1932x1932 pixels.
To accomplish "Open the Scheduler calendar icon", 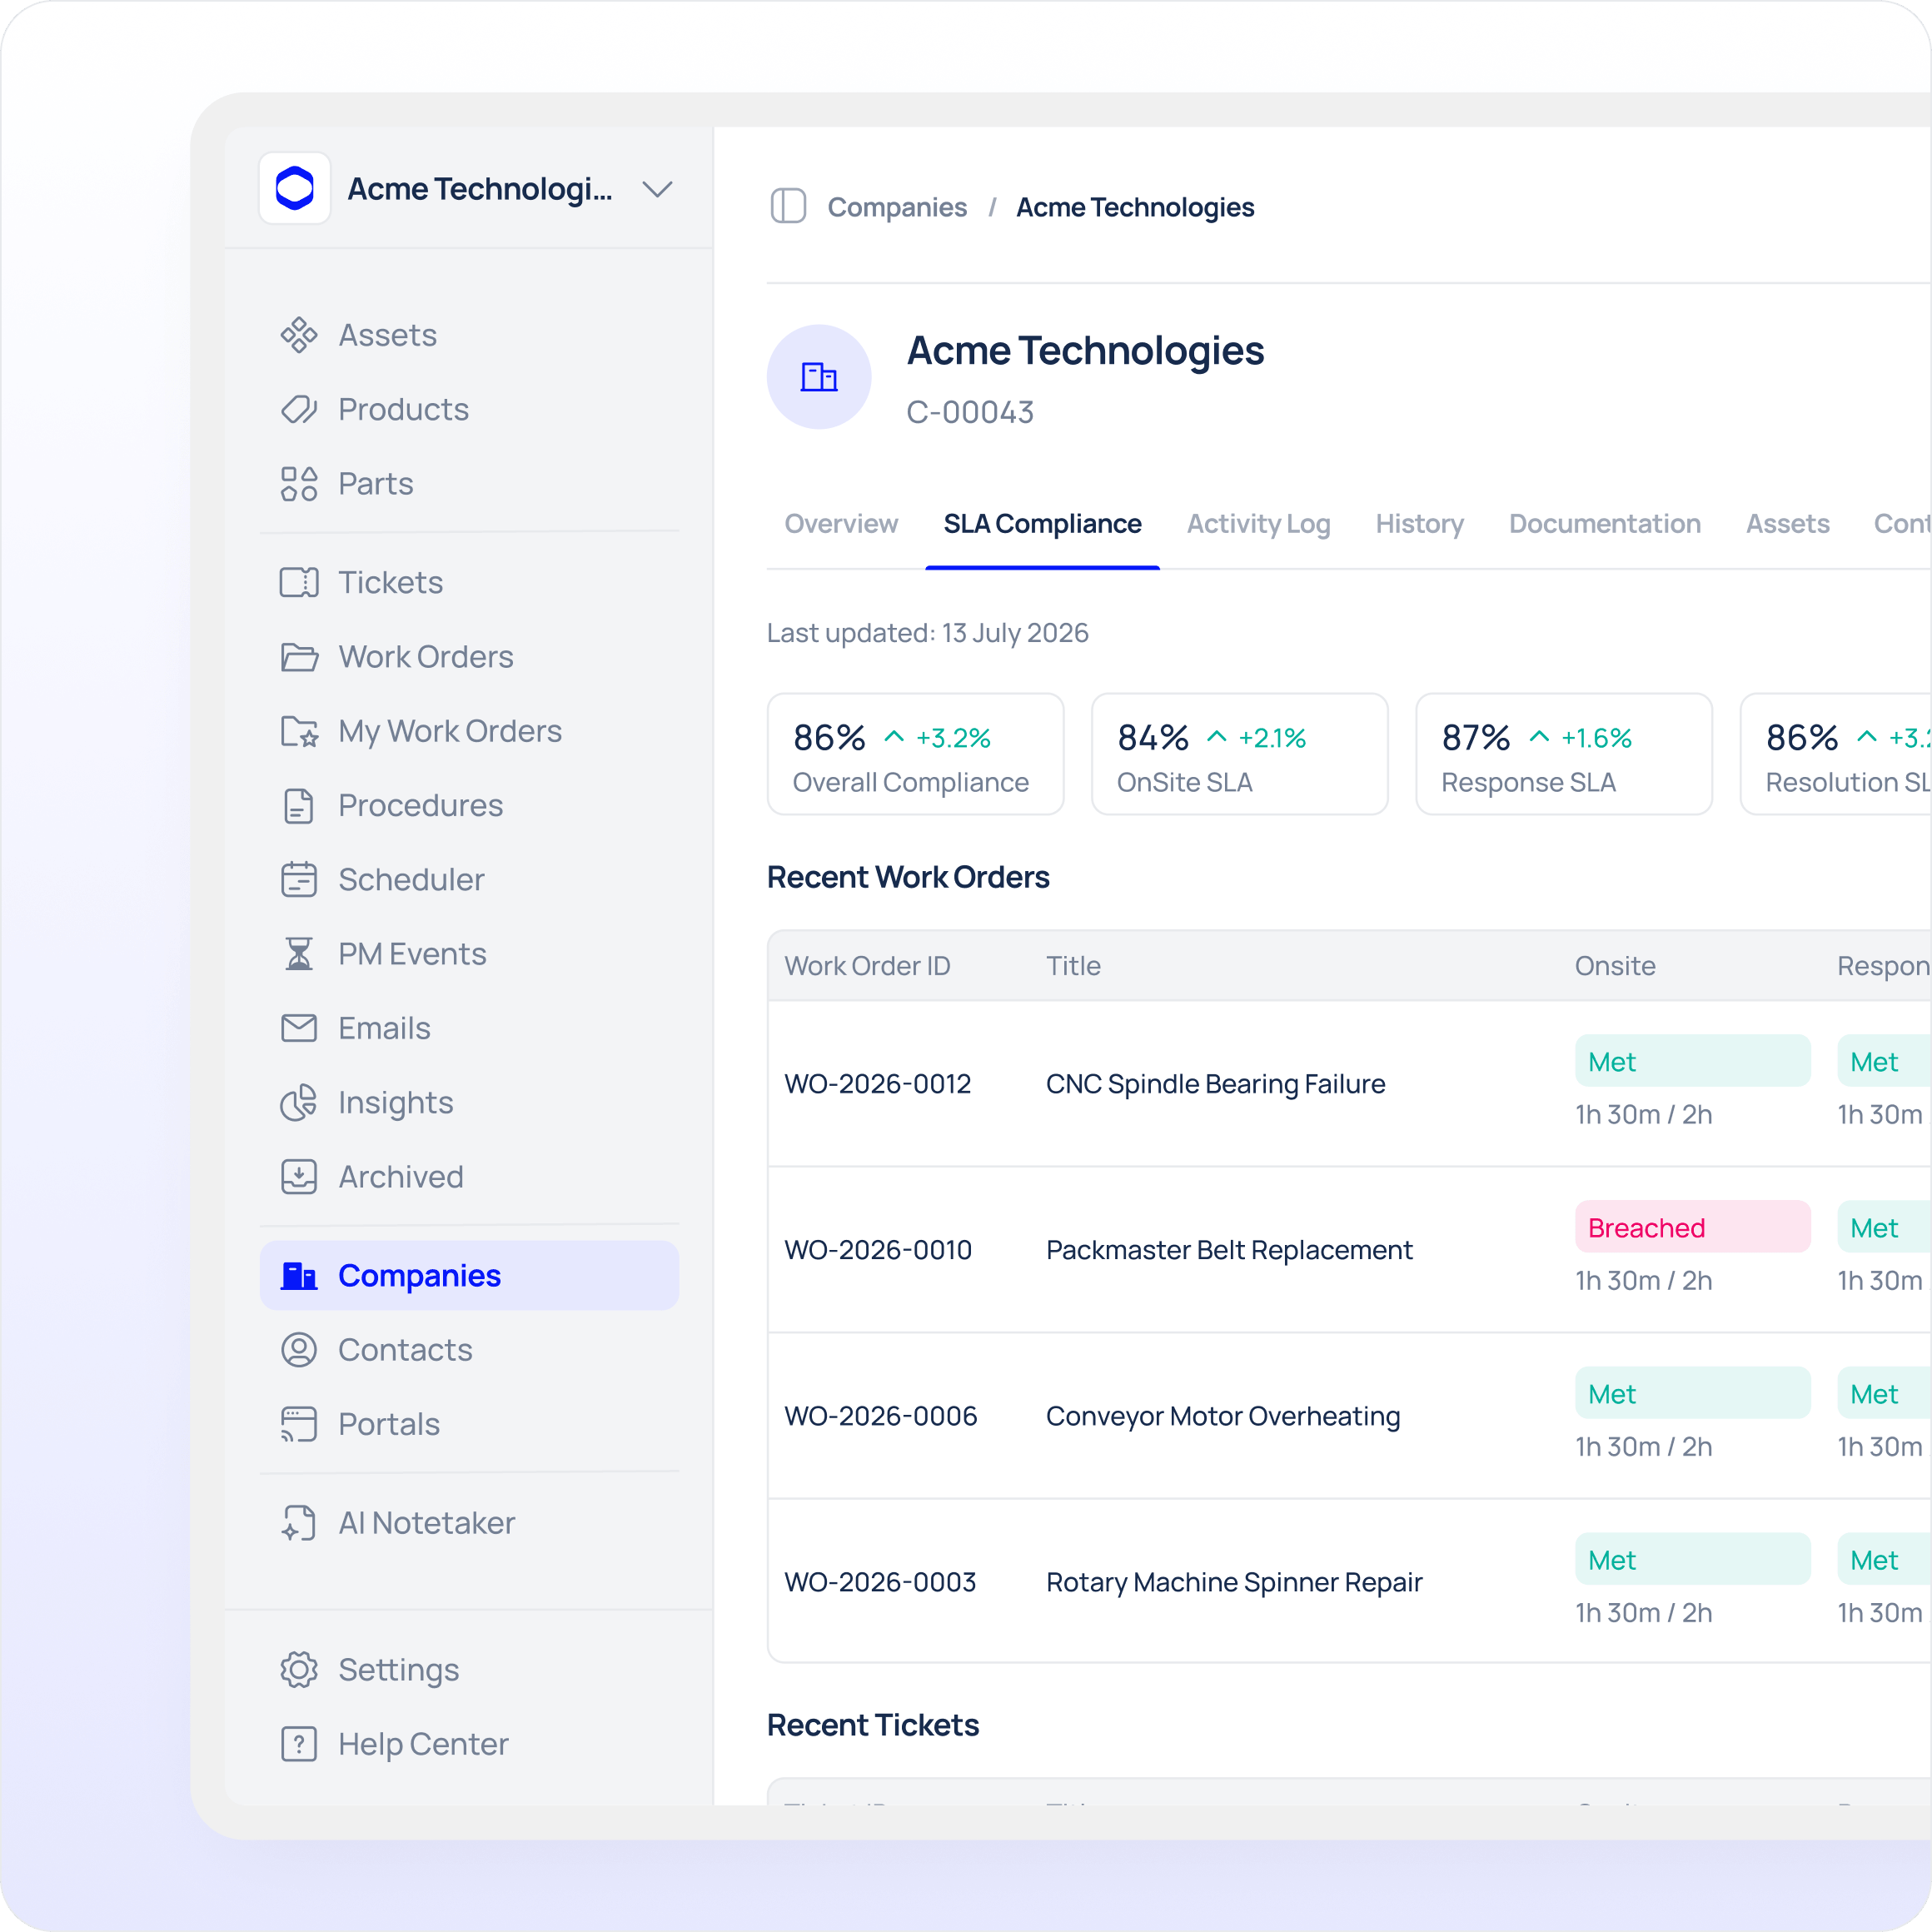I will pos(298,879).
